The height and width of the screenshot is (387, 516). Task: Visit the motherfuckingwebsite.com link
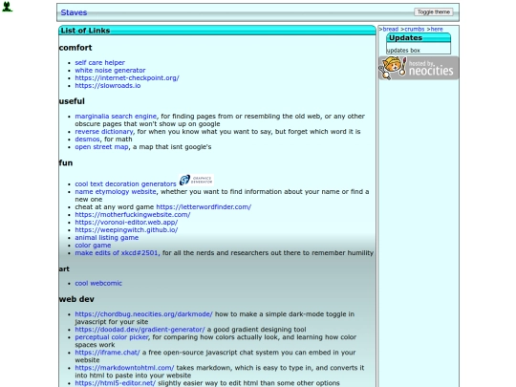pos(133,215)
